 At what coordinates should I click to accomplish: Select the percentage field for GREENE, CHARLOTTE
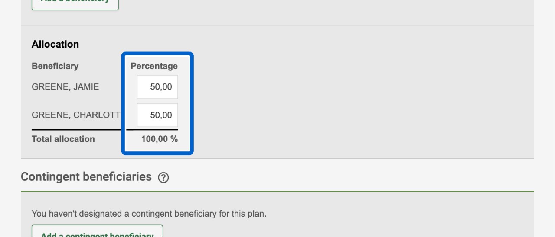157,115
